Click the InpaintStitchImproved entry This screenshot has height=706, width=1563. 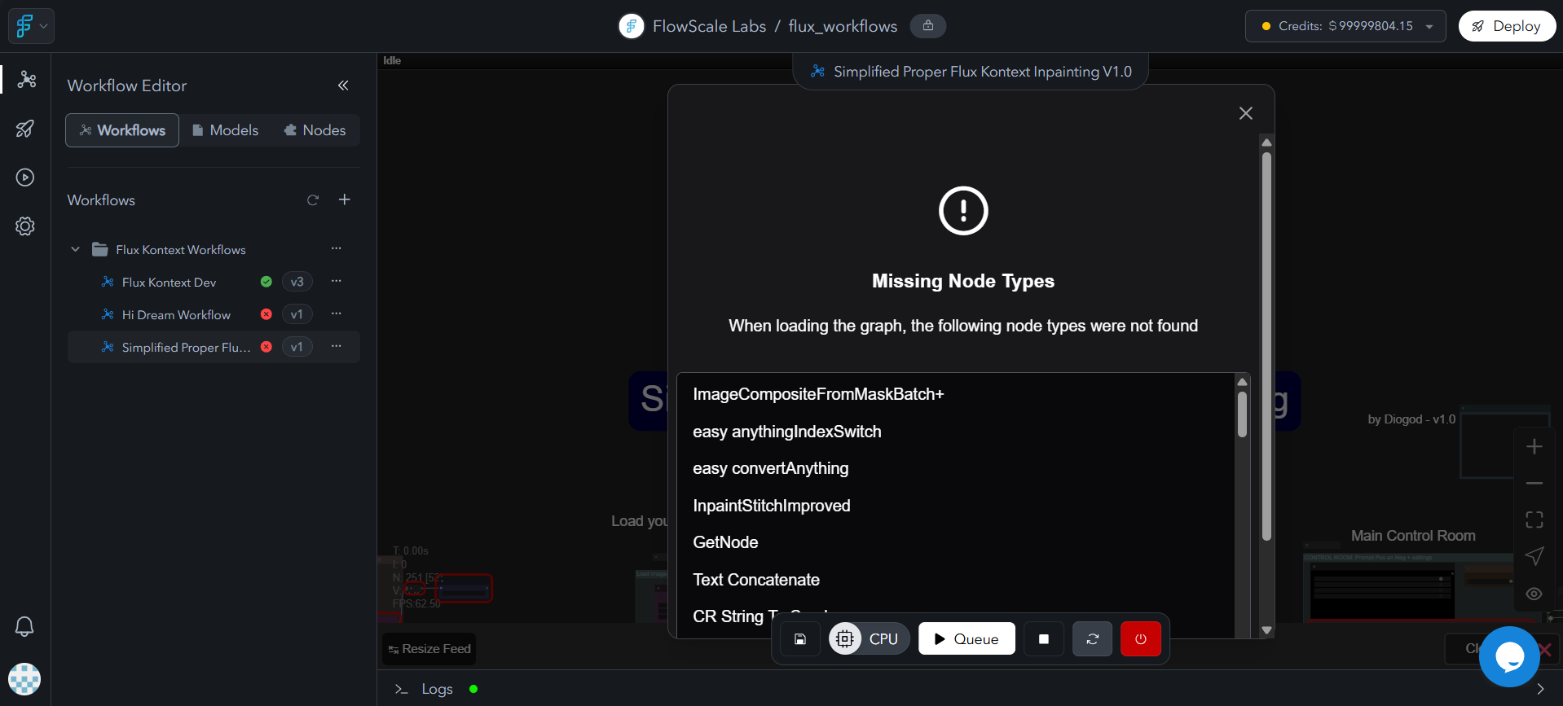pyautogui.click(x=772, y=506)
